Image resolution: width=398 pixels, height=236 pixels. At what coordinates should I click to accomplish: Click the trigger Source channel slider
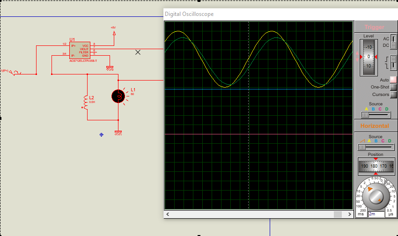[x=376, y=115]
